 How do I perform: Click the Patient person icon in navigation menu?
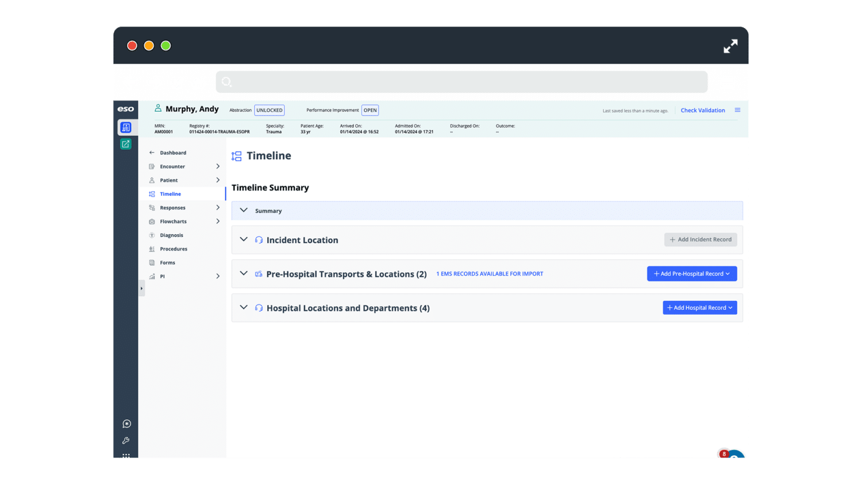(x=151, y=180)
